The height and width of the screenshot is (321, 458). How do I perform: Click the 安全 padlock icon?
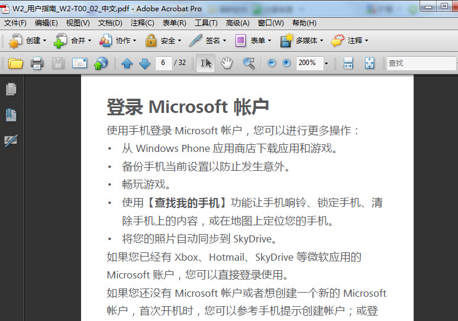pos(151,41)
